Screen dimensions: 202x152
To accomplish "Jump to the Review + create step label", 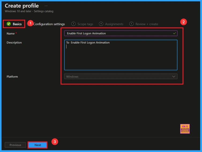I will point(147,24).
